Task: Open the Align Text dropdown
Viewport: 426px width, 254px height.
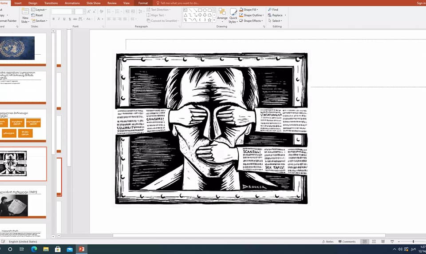Action: tap(156, 15)
